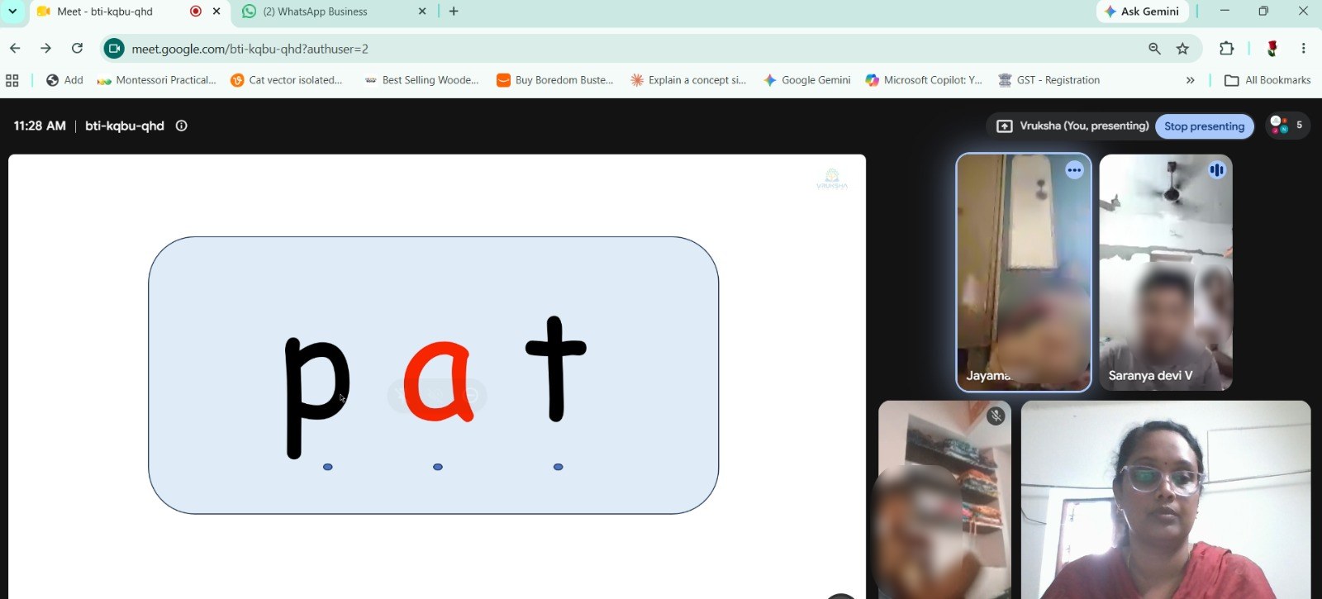Open the Google Gemini bookmark

click(x=806, y=80)
